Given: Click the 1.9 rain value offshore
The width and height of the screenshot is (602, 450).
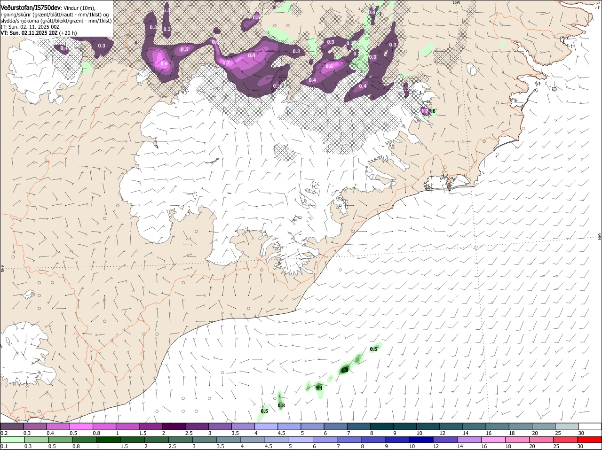Looking at the screenshot, I should (x=344, y=371).
